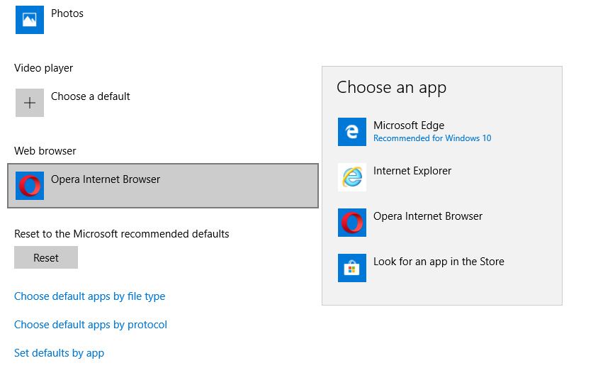Image resolution: width=598 pixels, height=380 pixels.
Task: Click the Microsoft Edge icon in the app list
Action: (352, 132)
